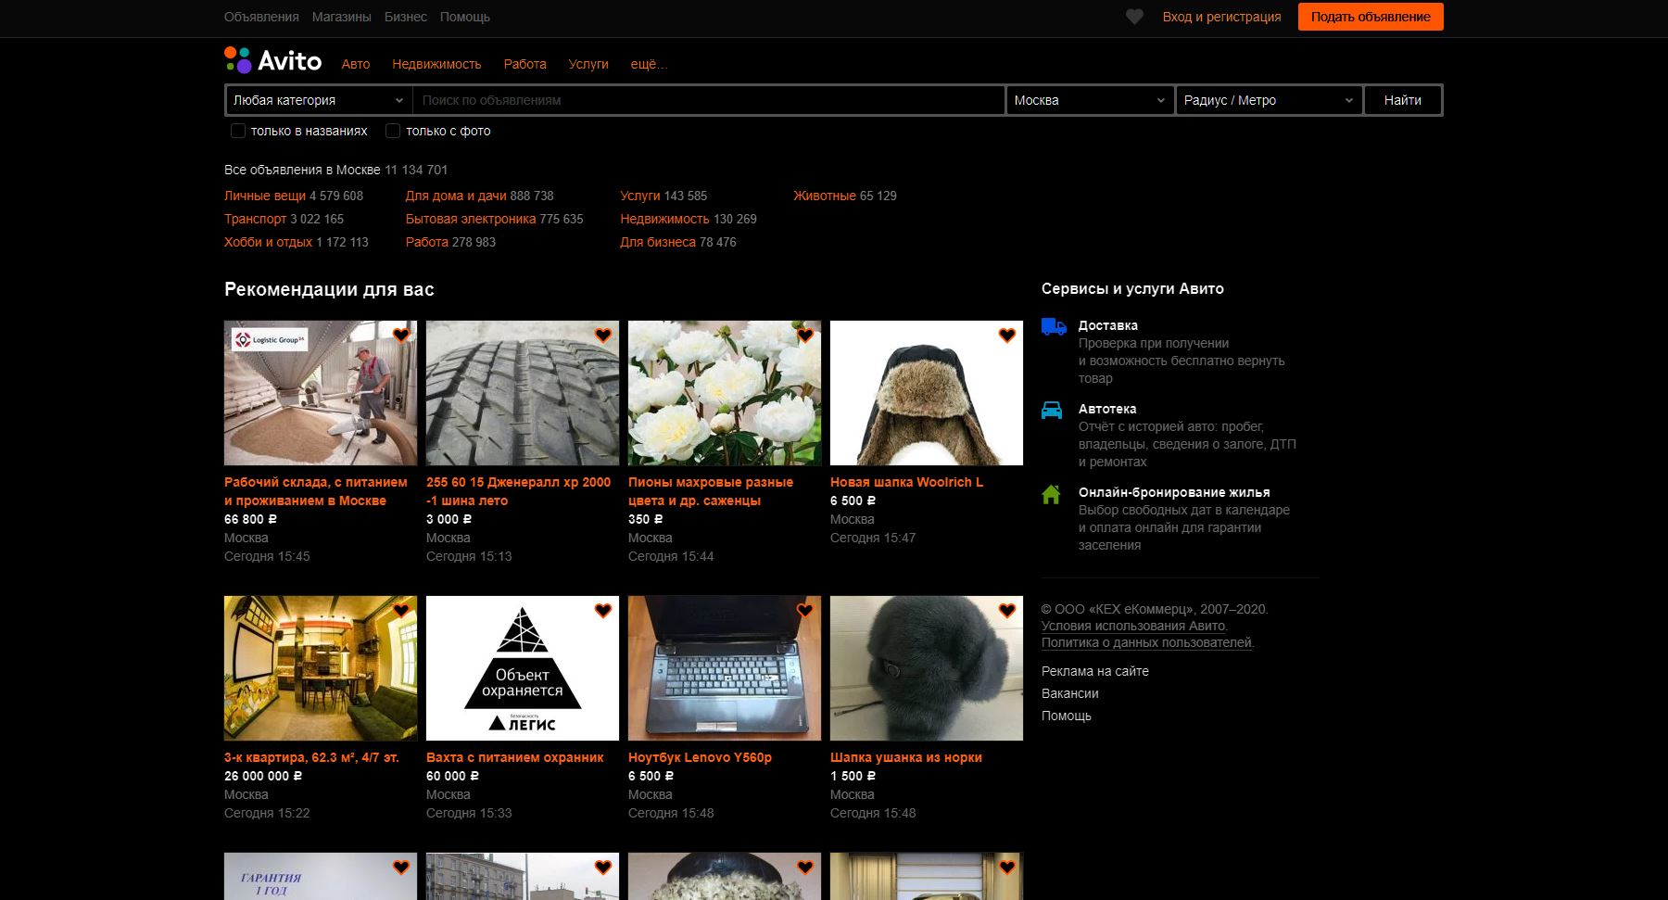Expand the 'ещё…' menu
The height and width of the screenshot is (900, 1668).
point(649,64)
